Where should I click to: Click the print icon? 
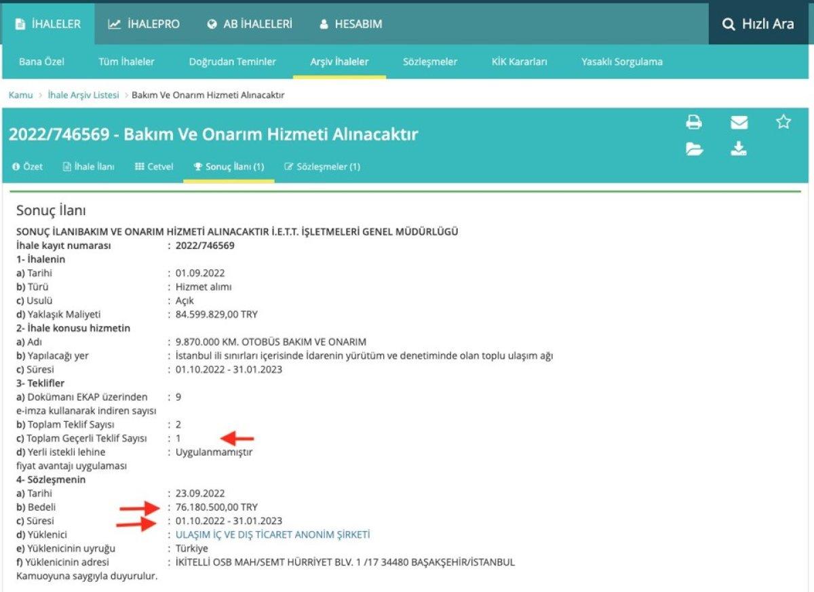pyautogui.click(x=693, y=123)
